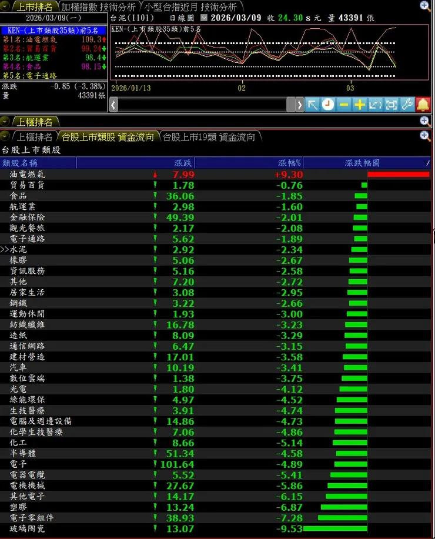Sort by the 漲跌 column header
The image size is (435, 539).
coord(135,163)
